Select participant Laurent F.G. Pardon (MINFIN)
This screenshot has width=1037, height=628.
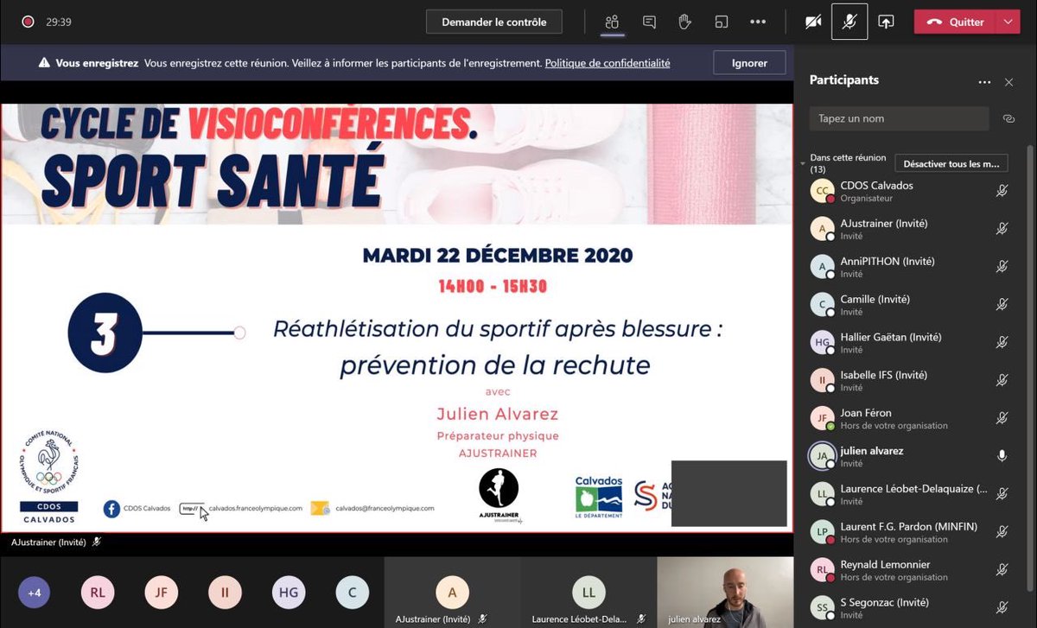(912, 533)
